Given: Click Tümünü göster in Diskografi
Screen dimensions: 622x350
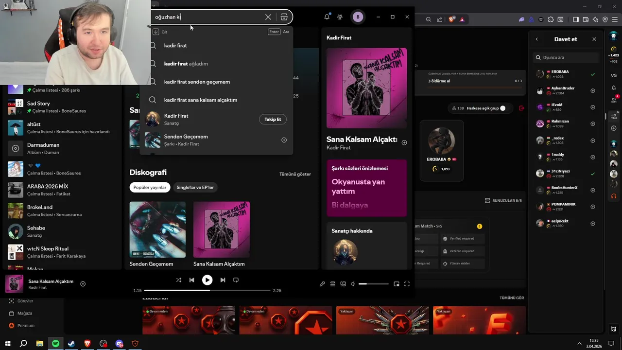Looking at the screenshot, I should pos(295,174).
